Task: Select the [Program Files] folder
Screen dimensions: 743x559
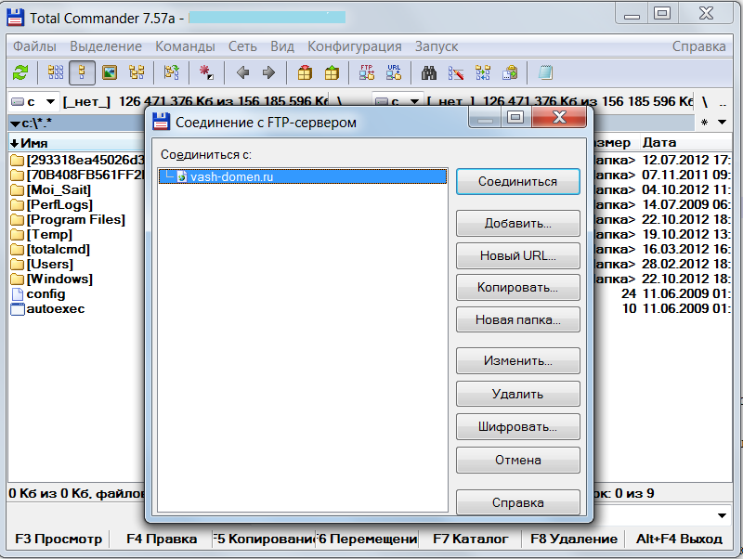Action: point(74,220)
